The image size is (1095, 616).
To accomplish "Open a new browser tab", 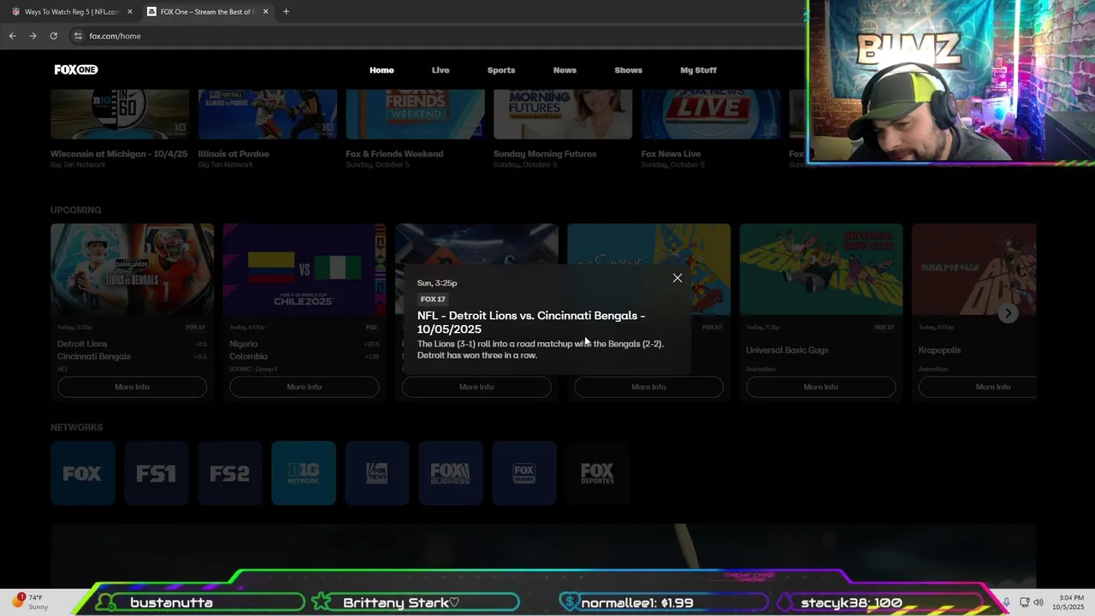I will coord(286,12).
